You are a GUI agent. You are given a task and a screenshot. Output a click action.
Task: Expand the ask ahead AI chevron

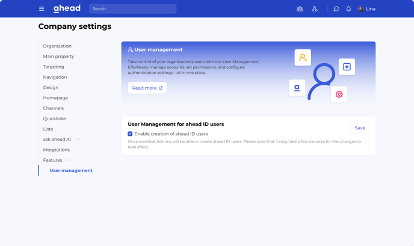[78, 140]
